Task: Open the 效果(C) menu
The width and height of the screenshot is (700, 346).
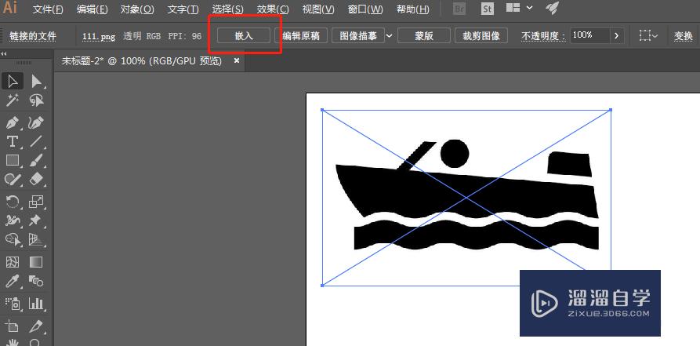Action: pyautogui.click(x=273, y=9)
